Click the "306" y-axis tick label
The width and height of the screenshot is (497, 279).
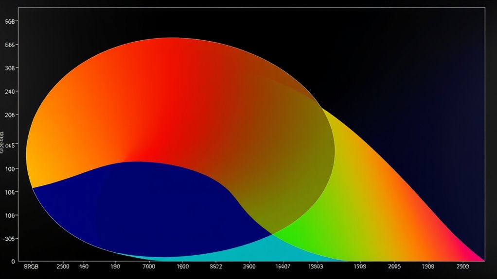(x=10, y=68)
